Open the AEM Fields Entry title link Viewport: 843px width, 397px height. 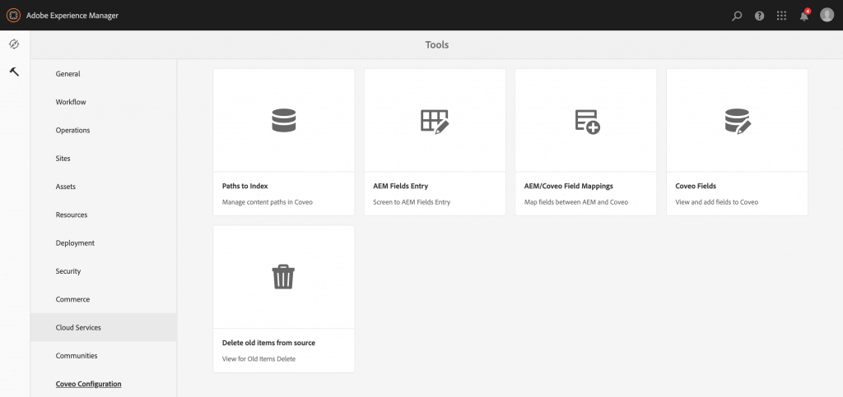tap(401, 186)
